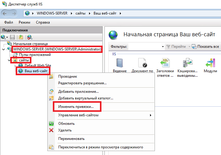Click the save (floppy disk) toolbar icon
The width and height of the screenshot is (221, 155).
coord(12,37)
